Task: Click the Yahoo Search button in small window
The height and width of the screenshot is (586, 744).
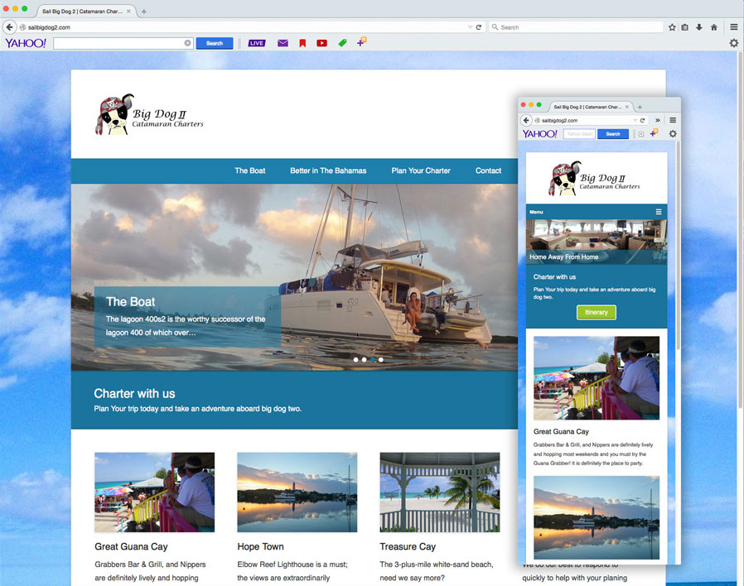Action: (x=613, y=134)
